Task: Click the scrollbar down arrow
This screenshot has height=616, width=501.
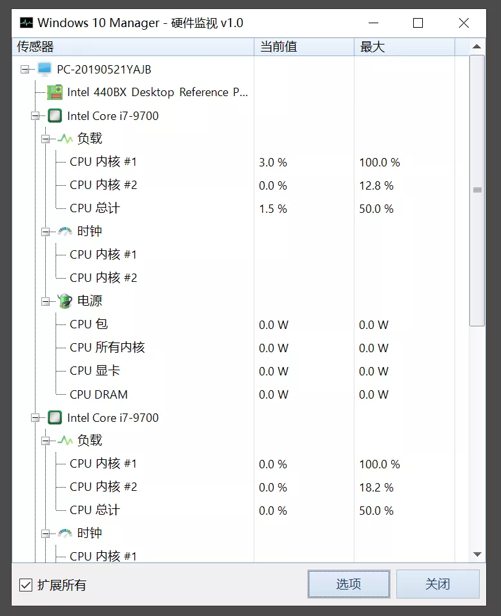Action: point(477,554)
